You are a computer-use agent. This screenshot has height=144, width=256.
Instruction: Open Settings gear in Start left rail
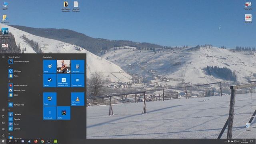(3, 129)
